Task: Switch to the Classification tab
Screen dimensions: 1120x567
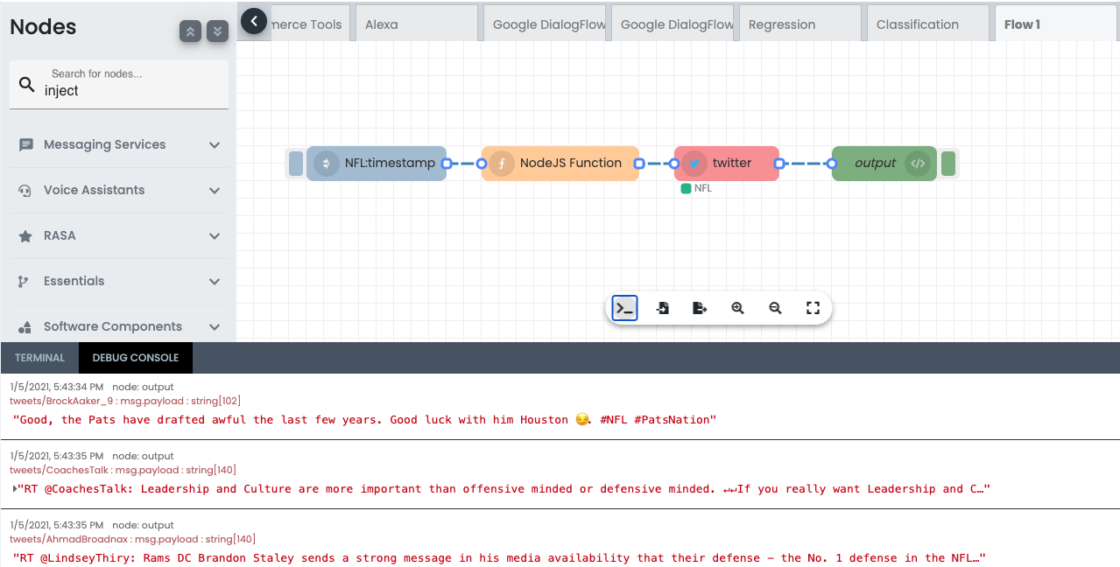Action: [x=926, y=24]
